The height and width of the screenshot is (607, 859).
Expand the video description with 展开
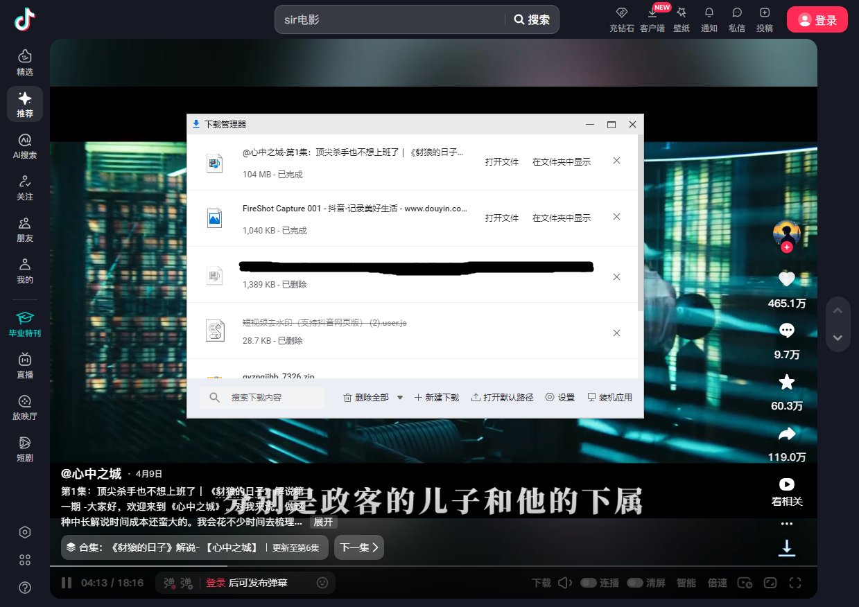coord(323,522)
